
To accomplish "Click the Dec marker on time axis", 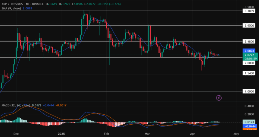I will tap(16, 133).
